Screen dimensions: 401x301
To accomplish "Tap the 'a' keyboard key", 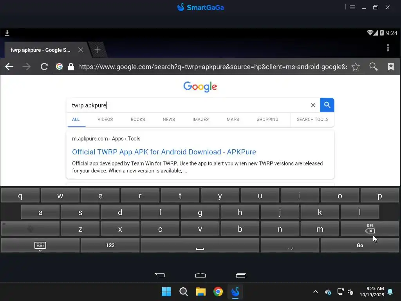I will coord(40,212).
